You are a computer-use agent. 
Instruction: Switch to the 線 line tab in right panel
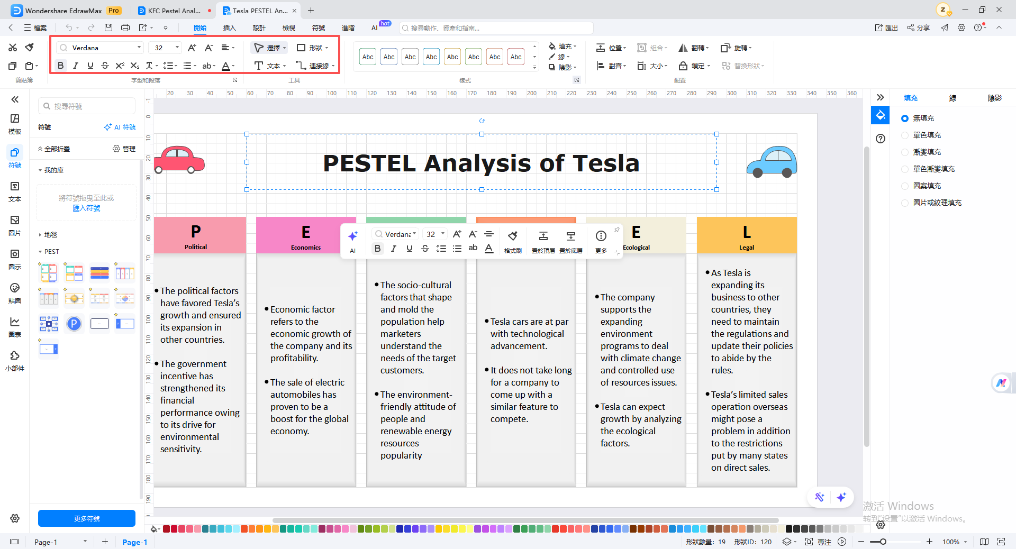[x=952, y=98]
